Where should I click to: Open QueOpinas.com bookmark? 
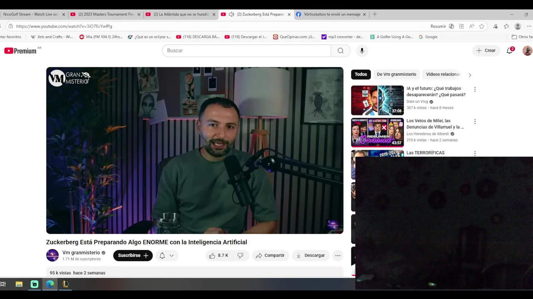pos(294,37)
